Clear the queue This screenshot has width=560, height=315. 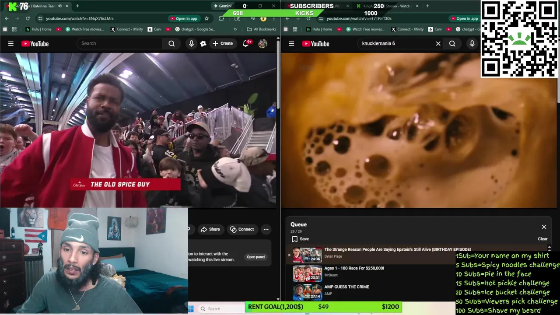pos(542,239)
